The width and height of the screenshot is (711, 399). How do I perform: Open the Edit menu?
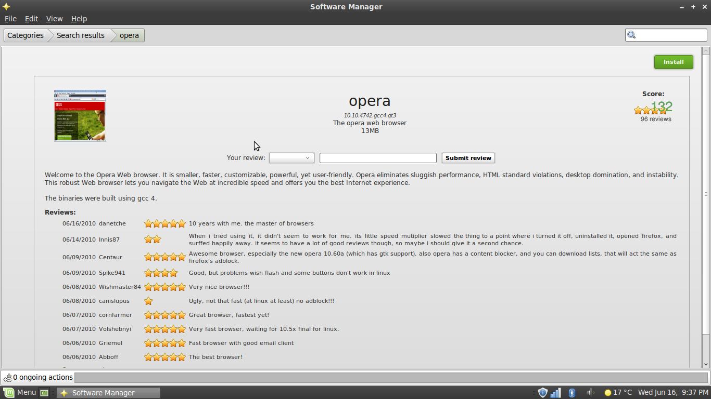31,19
